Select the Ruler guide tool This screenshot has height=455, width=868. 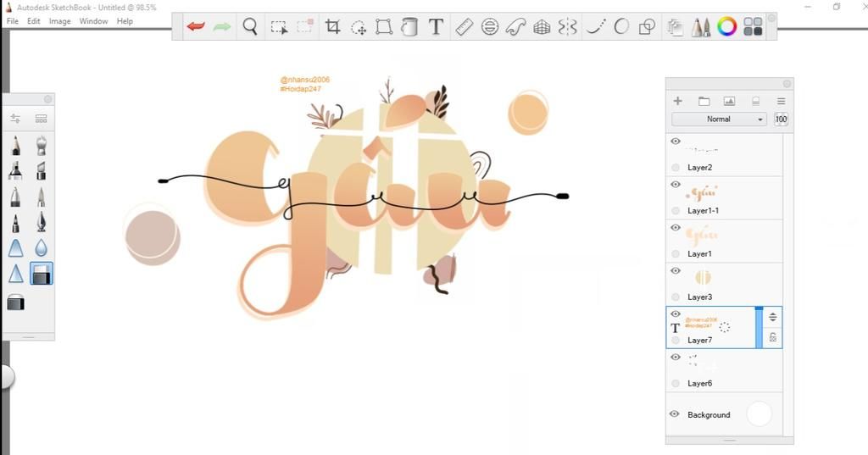(x=464, y=26)
